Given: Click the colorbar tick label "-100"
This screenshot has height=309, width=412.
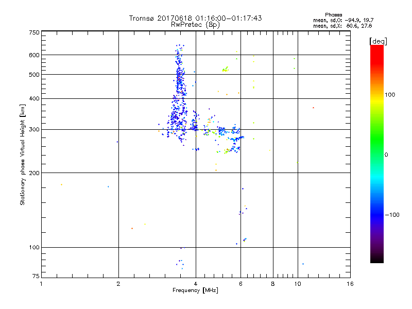Looking at the screenshot, I should click(392, 215).
